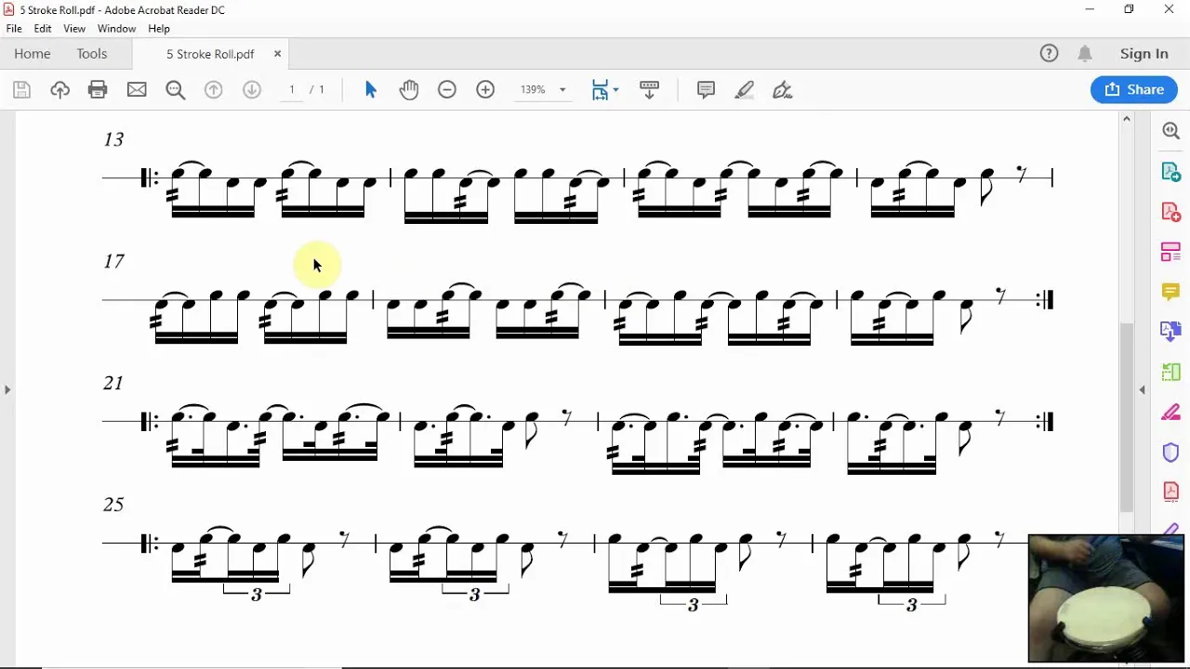Open the Protect shield tool icon
Screen dimensions: 1190x669
1171,453
